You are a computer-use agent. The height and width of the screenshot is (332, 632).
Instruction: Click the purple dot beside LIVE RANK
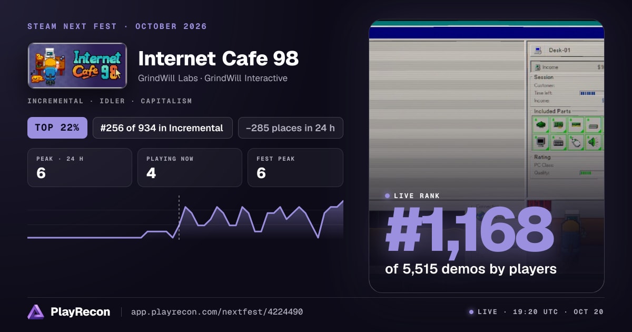[388, 196]
